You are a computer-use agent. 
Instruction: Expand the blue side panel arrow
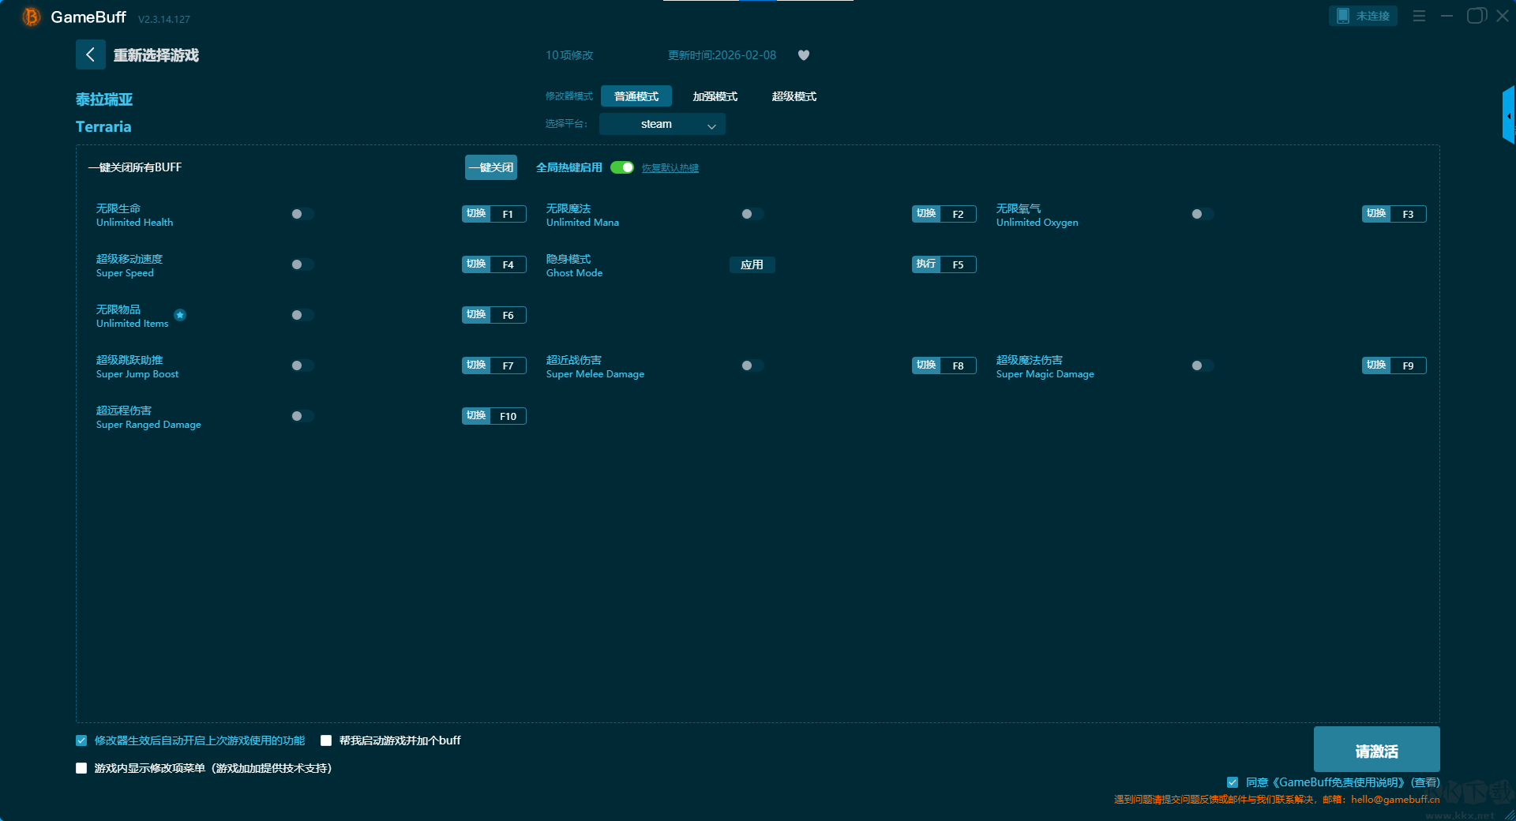[x=1508, y=116]
